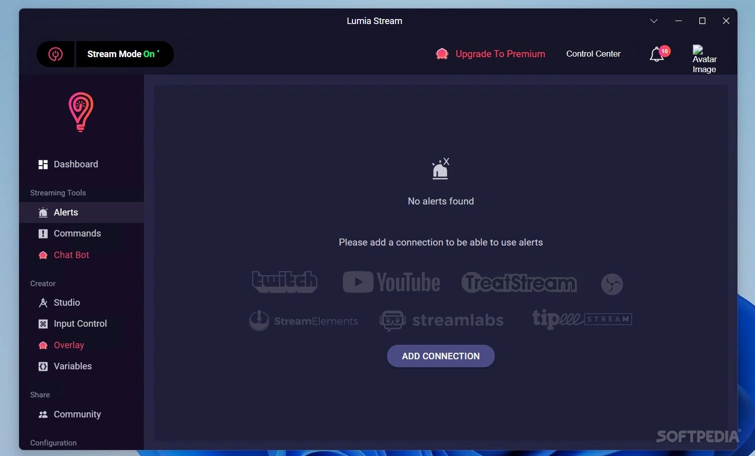
Task: Toggle the Lumia power button
Action: (56, 54)
